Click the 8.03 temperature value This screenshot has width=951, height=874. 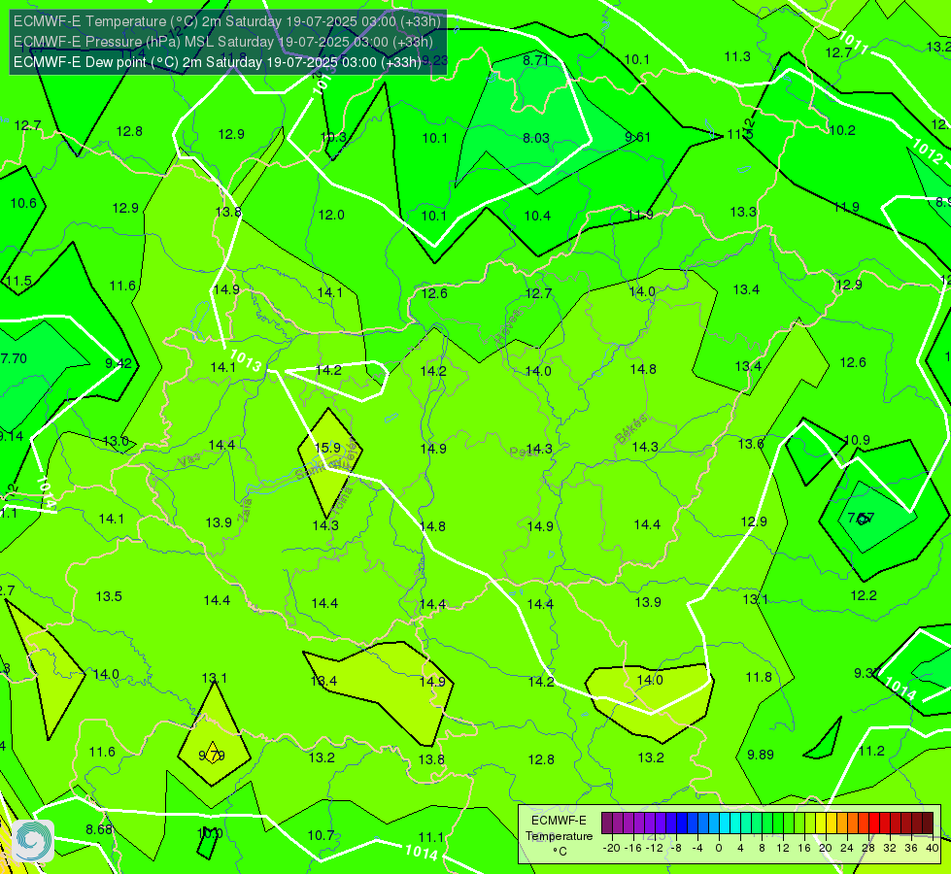click(x=536, y=138)
